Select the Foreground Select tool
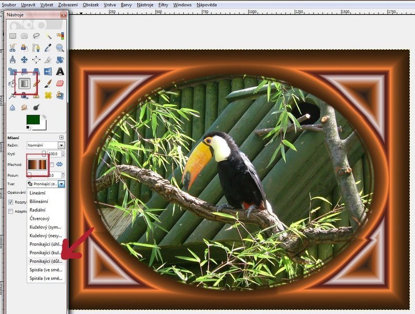The width and height of the screenshot is (415, 314). (x=25, y=48)
